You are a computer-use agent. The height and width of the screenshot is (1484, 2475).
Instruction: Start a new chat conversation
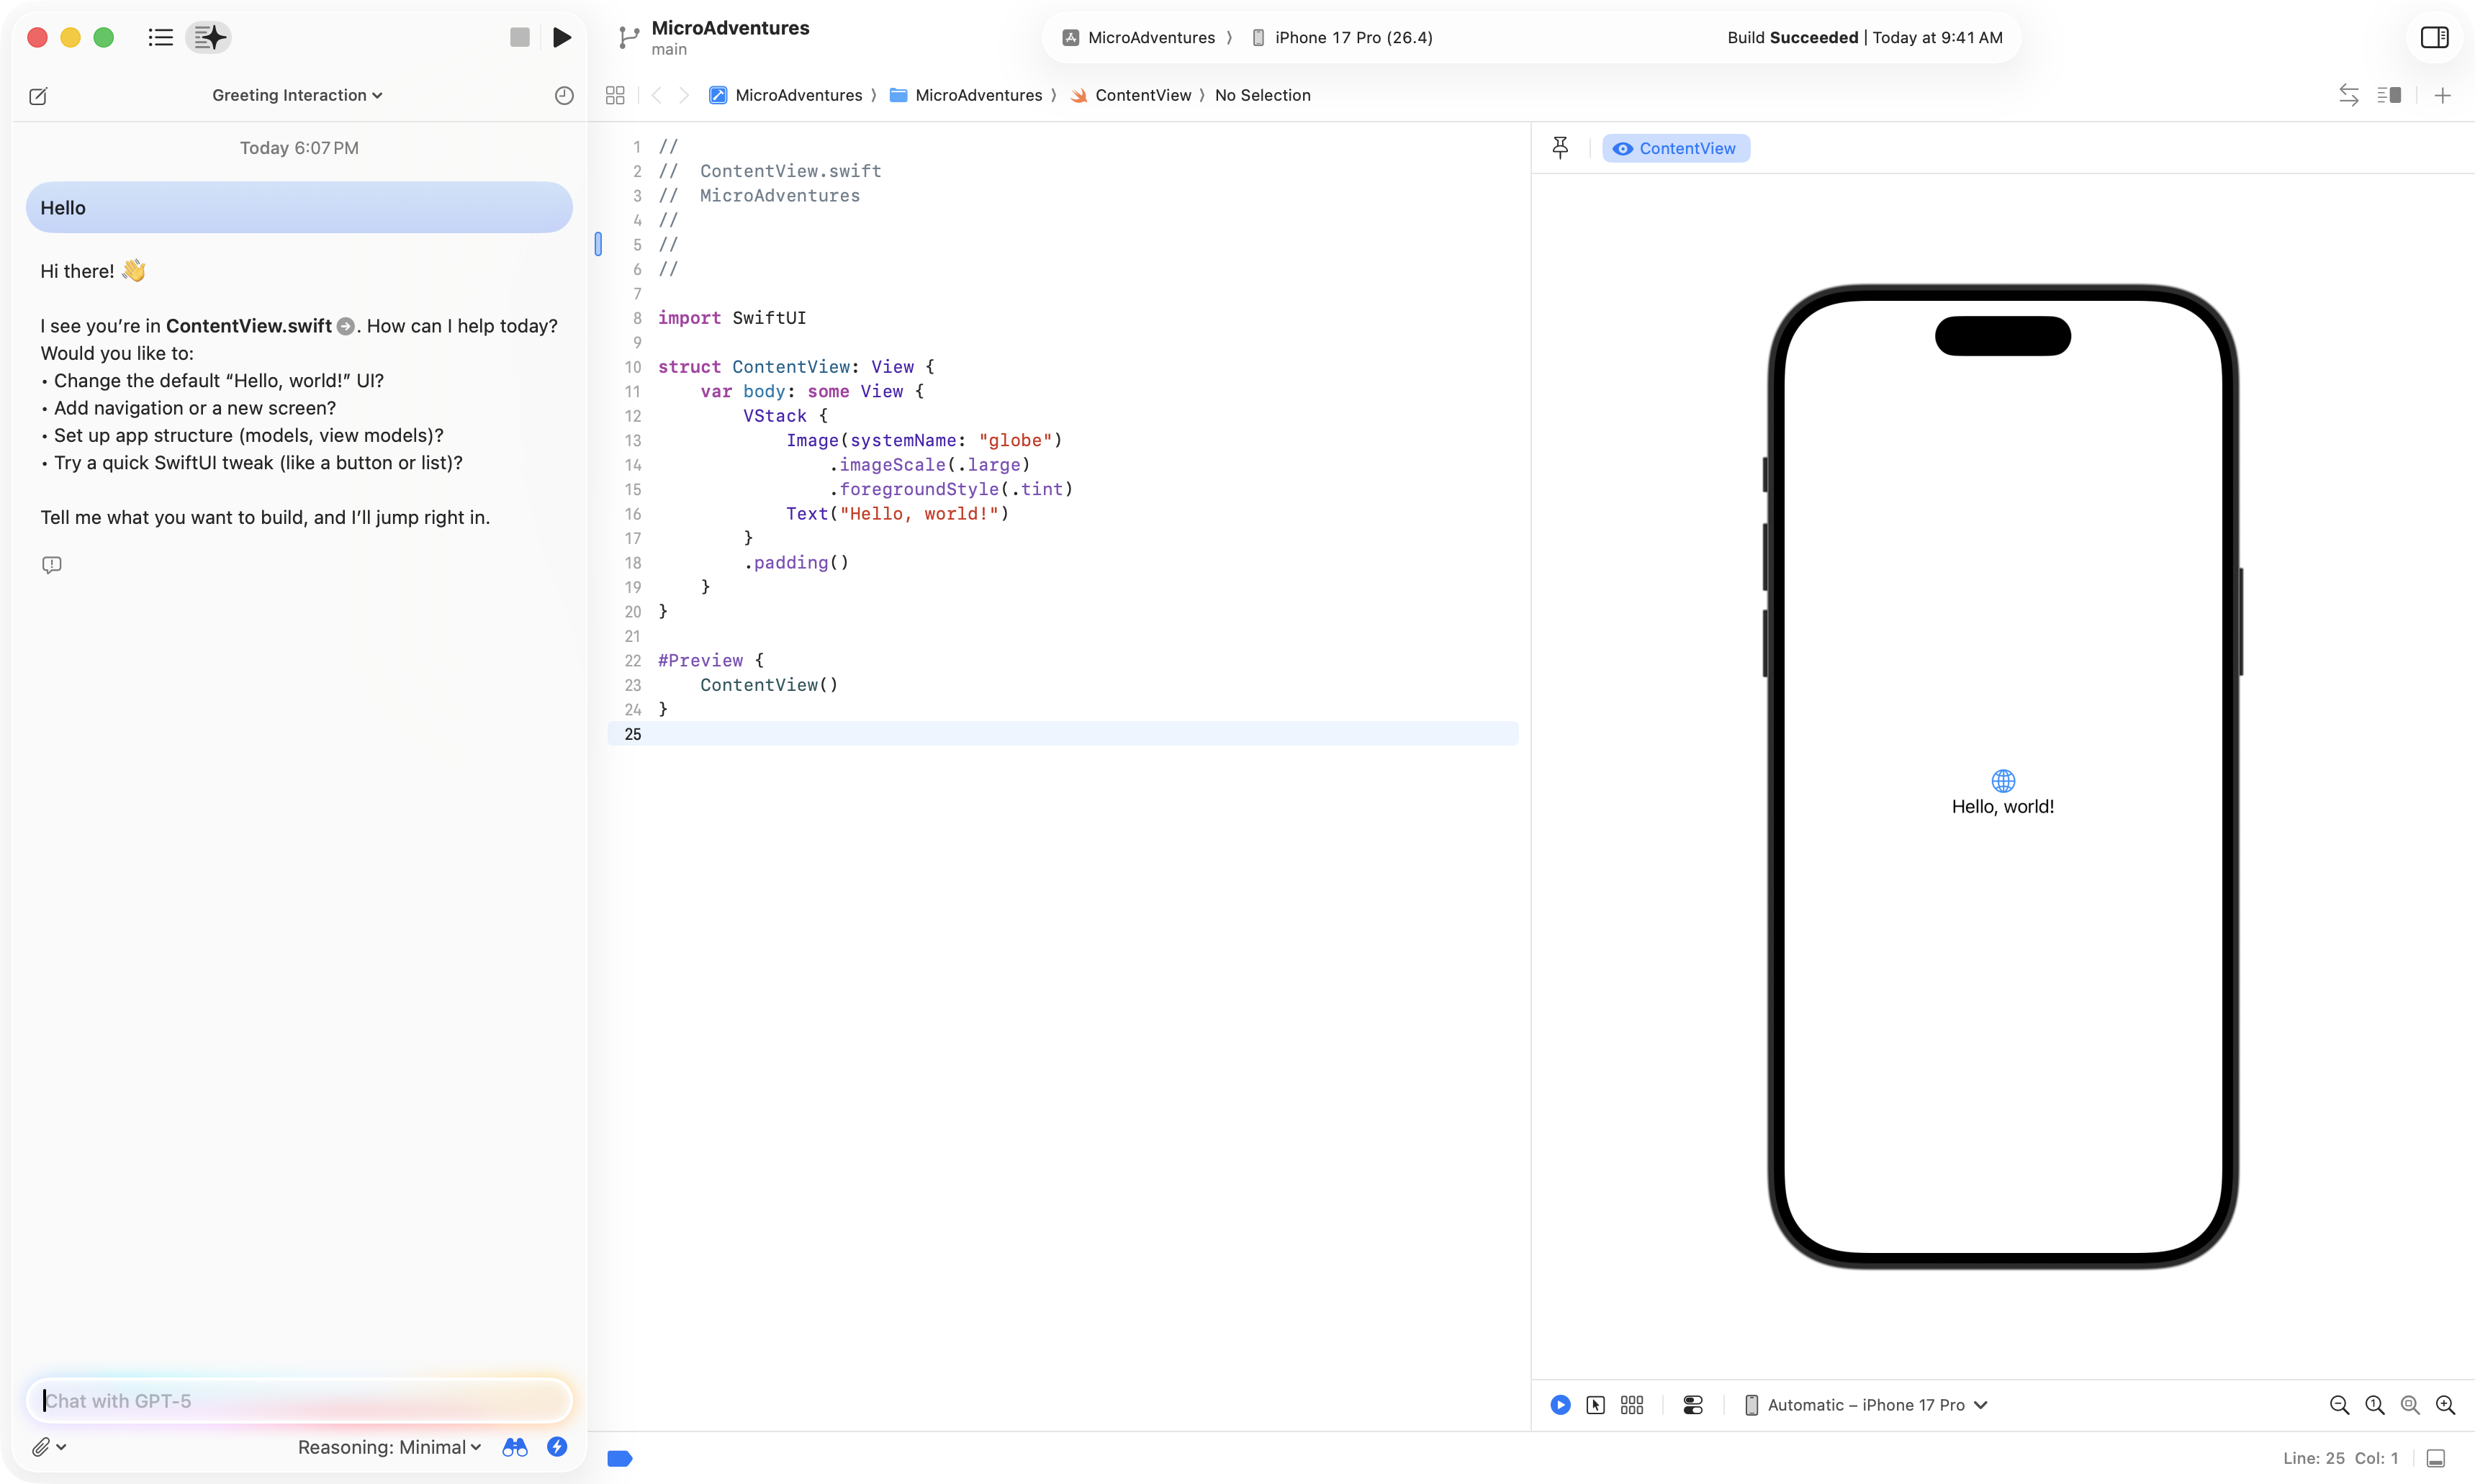pos(38,96)
